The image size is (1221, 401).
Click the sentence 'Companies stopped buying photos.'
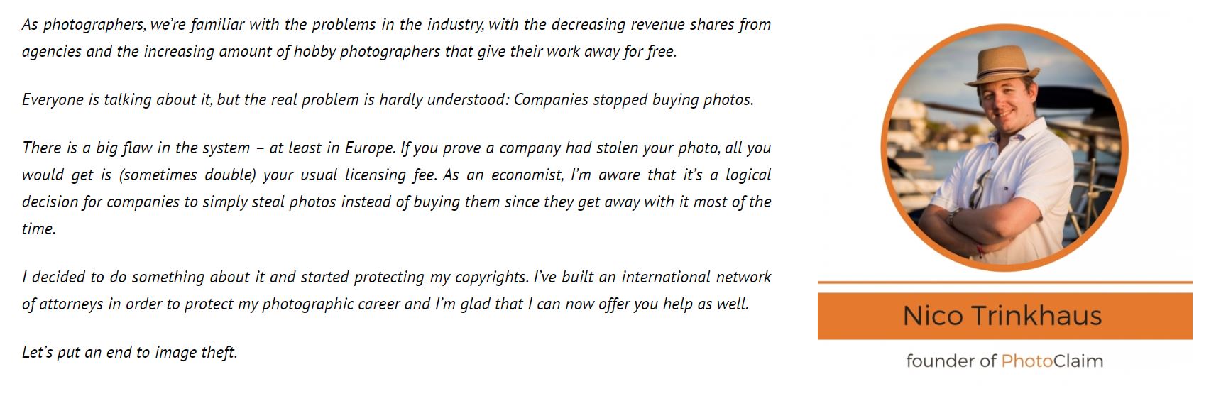633,99
